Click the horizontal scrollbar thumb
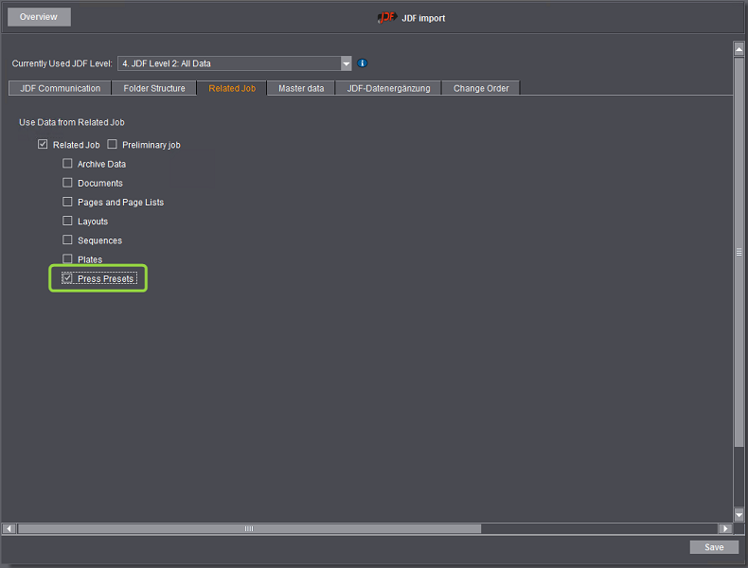This screenshot has width=748, height=568. [249, 528]
